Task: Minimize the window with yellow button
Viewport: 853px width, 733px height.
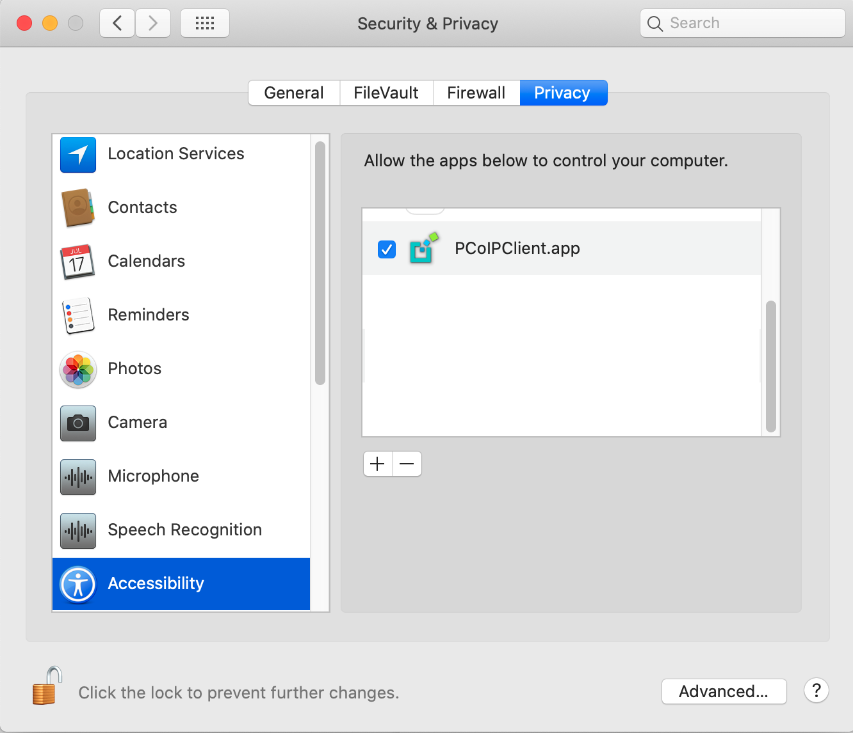Action: point(50,24)
